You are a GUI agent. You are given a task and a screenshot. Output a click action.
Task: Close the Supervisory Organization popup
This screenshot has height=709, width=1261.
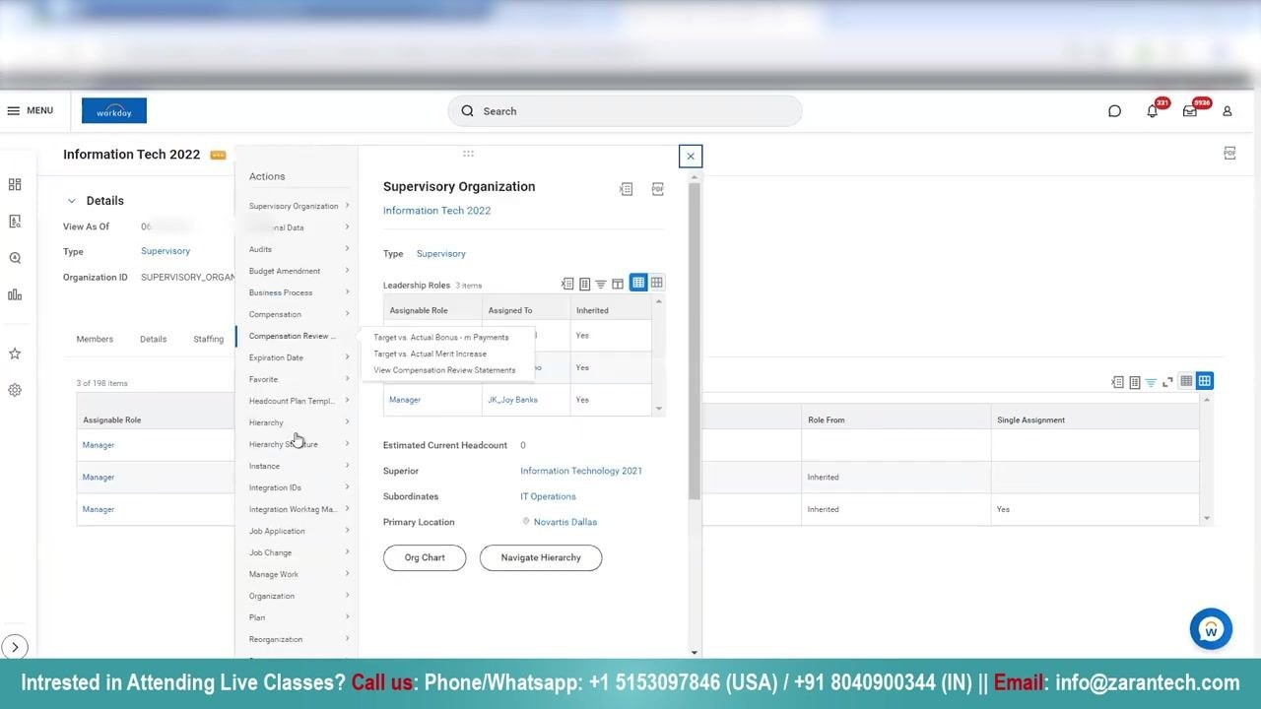691,156
